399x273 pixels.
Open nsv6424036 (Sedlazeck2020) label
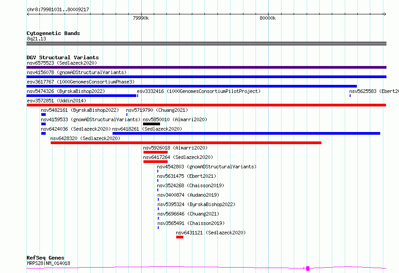coord(76,129)
